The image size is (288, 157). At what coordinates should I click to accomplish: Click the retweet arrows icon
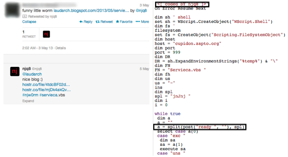[x=98, y=22]
